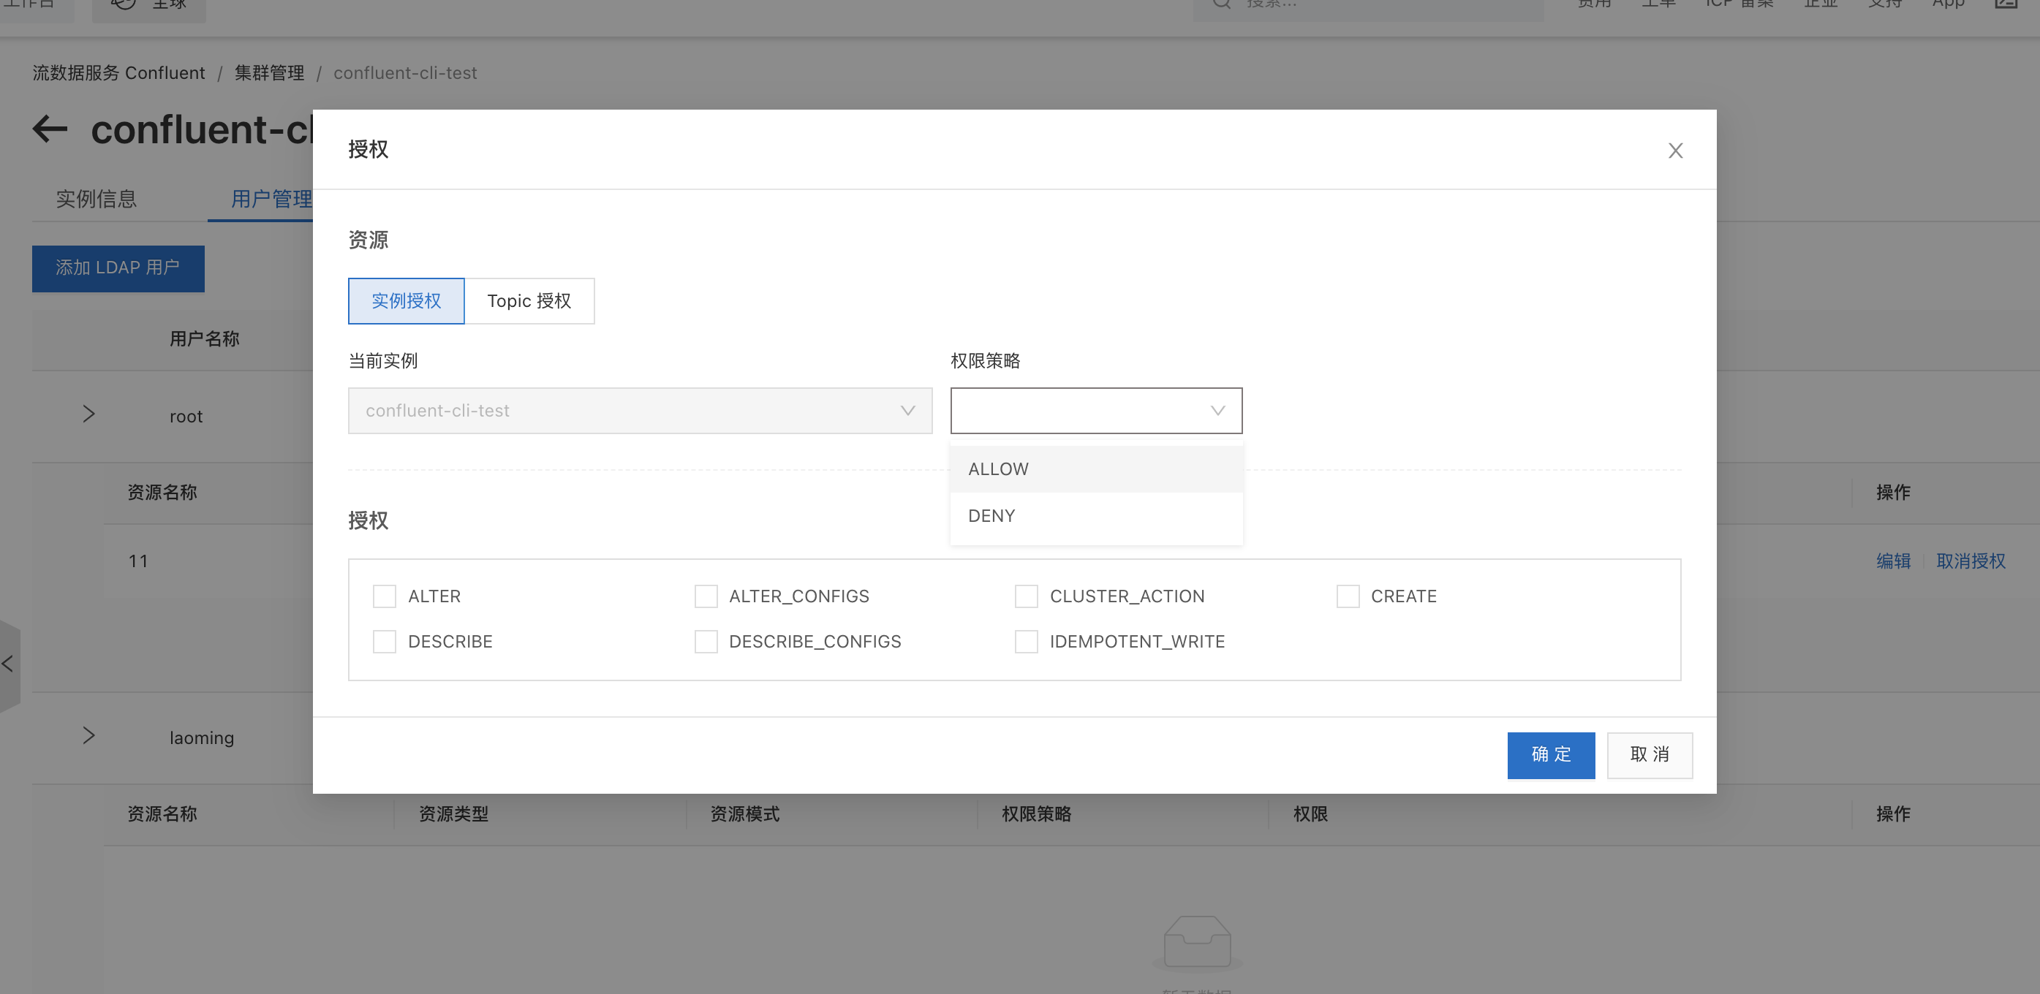Close the 授权 dialog with the X icon
The height and width of the screenshot is (994, 2040).
point(1675,151)
